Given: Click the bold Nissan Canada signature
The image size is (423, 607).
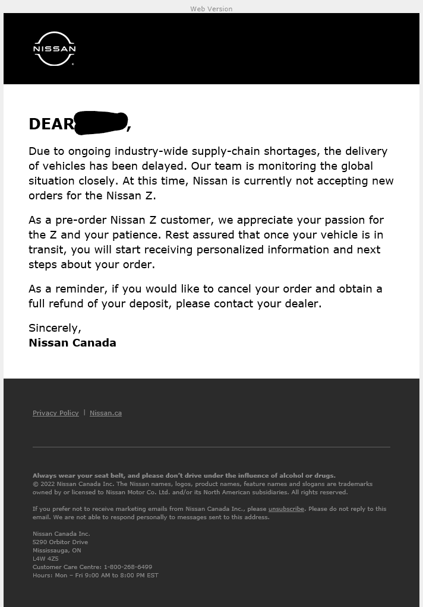Looking at the screenshot, I should [72, 342].
